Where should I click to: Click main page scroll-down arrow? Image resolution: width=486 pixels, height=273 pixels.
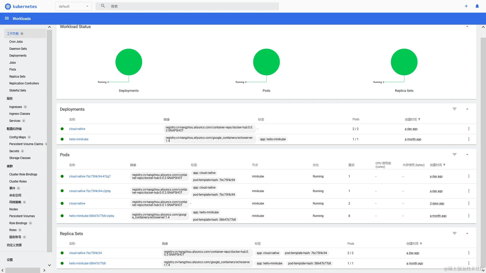coord(483,270)
